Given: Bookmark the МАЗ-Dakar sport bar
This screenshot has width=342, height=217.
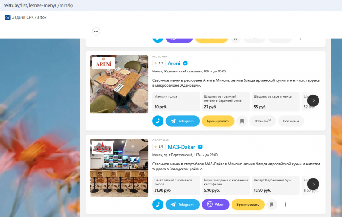Looking at the screenshot, I should coord(272,205).
